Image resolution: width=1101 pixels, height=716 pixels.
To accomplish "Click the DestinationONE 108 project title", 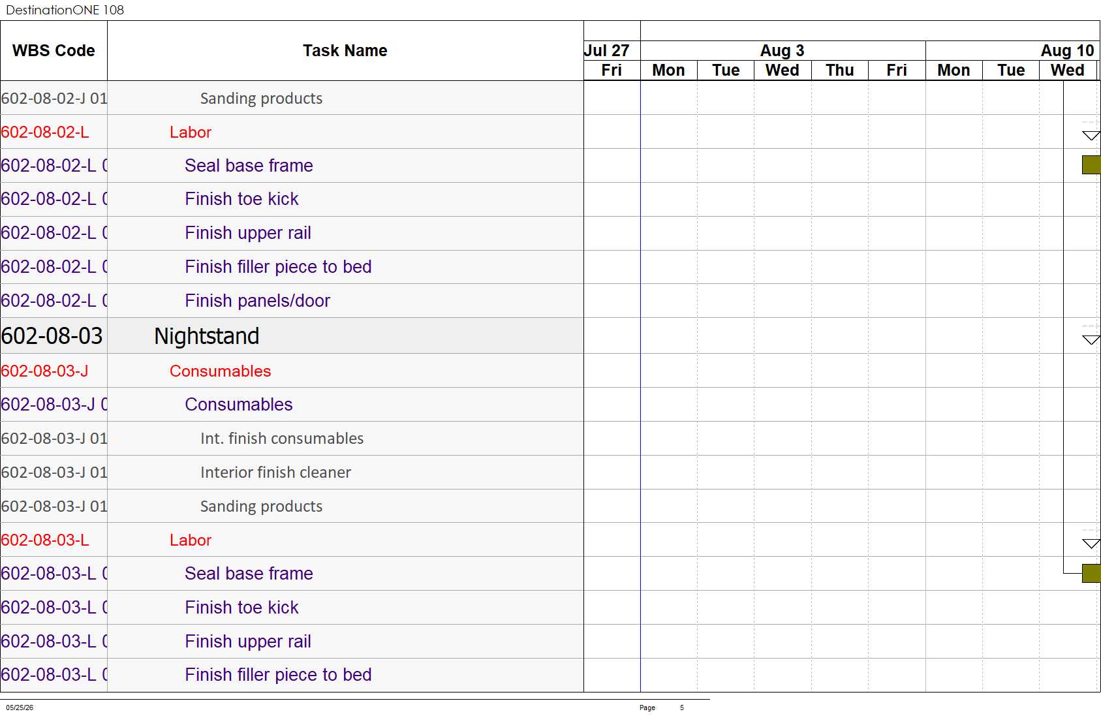I will coord(65,10).
